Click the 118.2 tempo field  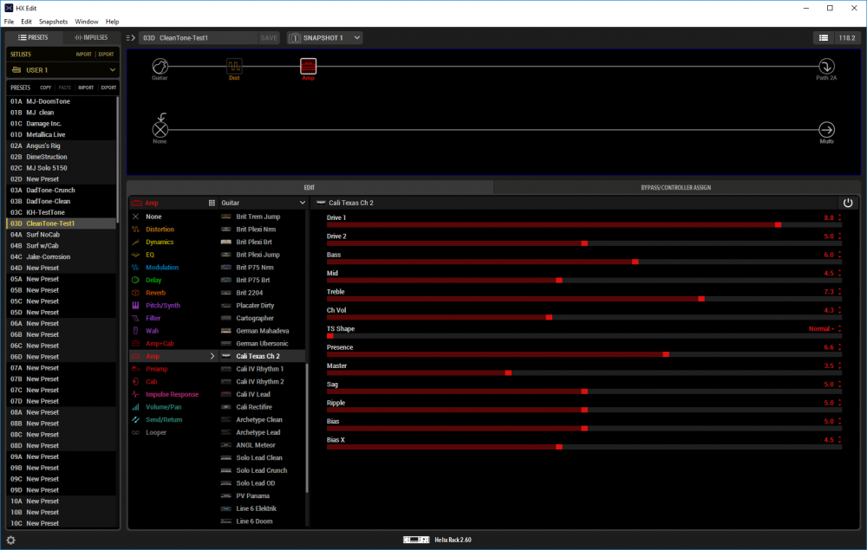point(847,37)
